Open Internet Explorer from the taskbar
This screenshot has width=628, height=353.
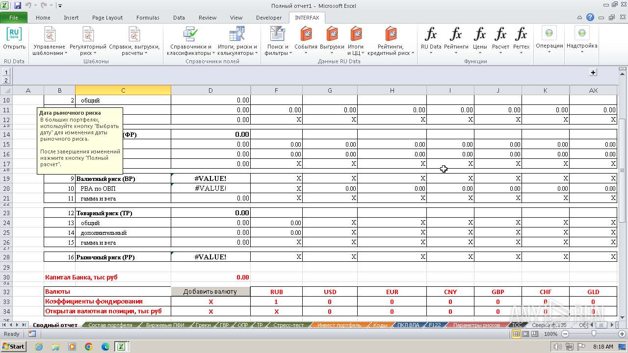[39, 347]
